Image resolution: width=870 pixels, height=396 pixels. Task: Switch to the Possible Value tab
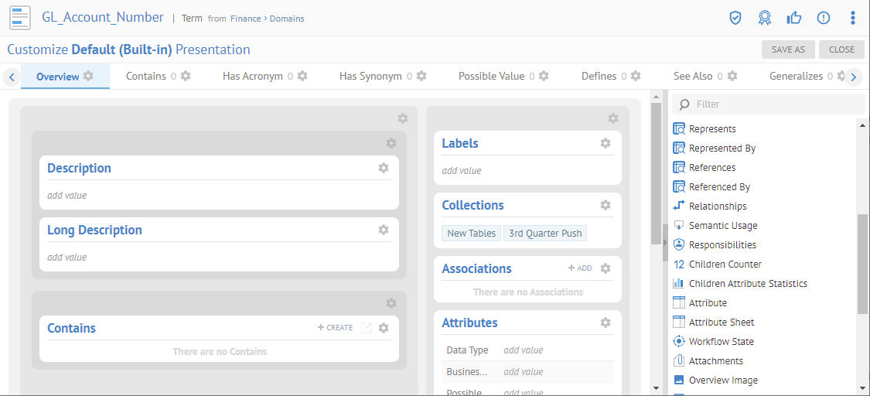click(491, 76)
